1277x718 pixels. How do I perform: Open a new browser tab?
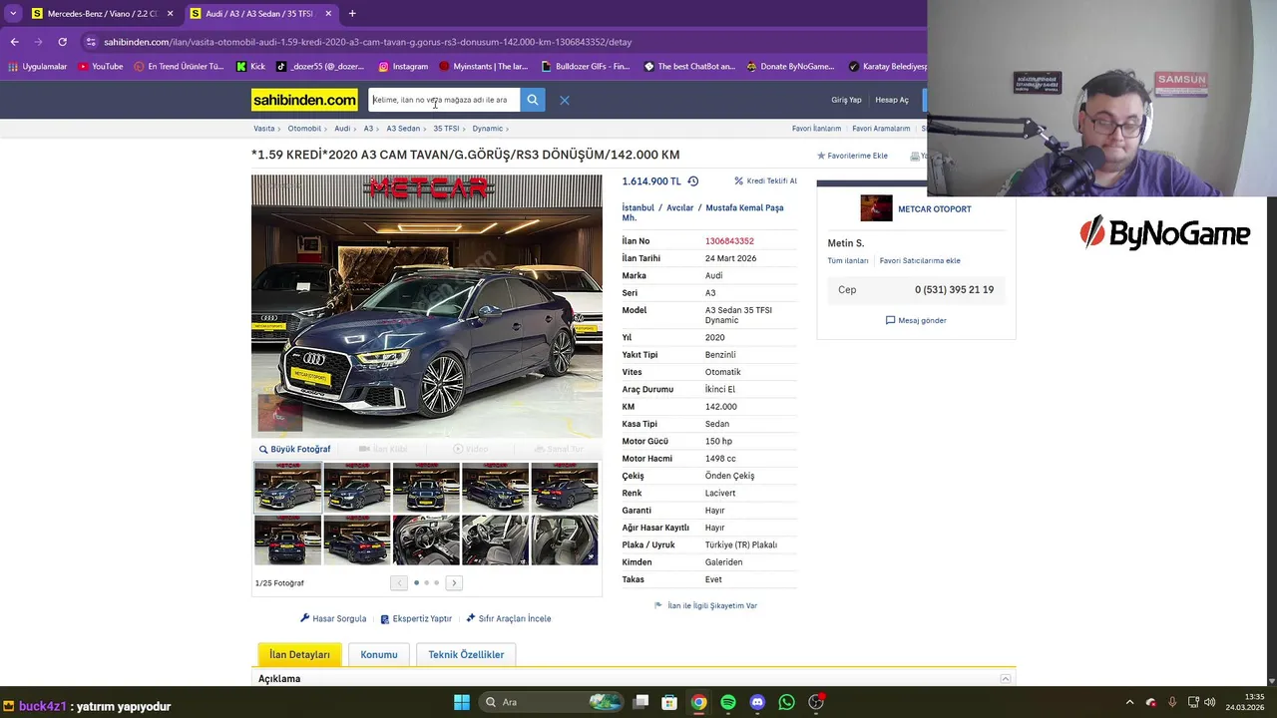pyautogui.click(x=352, y=14)
